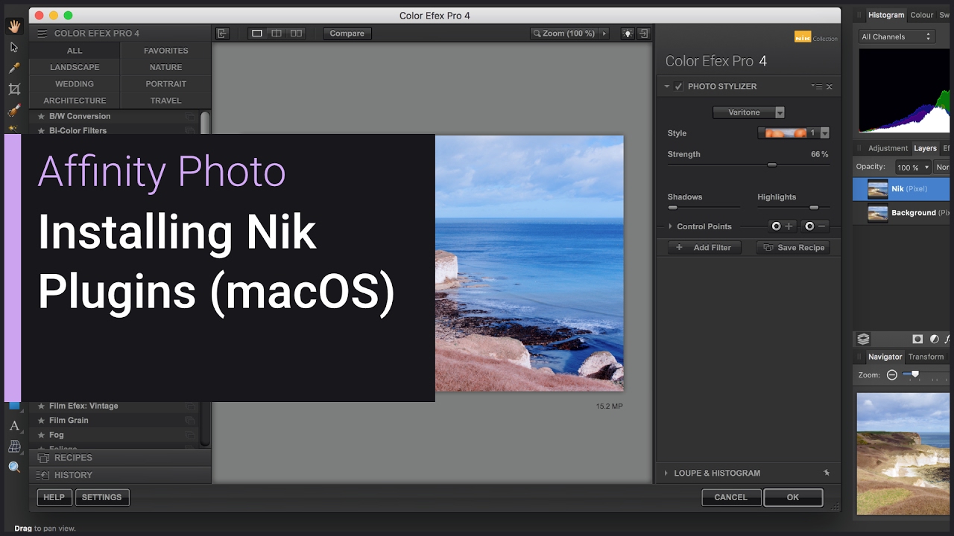Open Affinity adjustments half-circle icon

[935, 339]
